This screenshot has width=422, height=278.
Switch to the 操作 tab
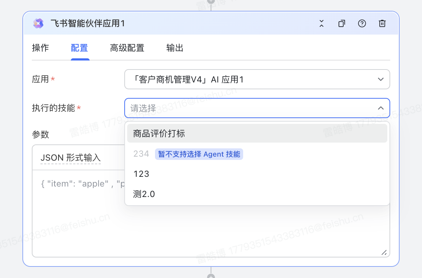[40, 48]
